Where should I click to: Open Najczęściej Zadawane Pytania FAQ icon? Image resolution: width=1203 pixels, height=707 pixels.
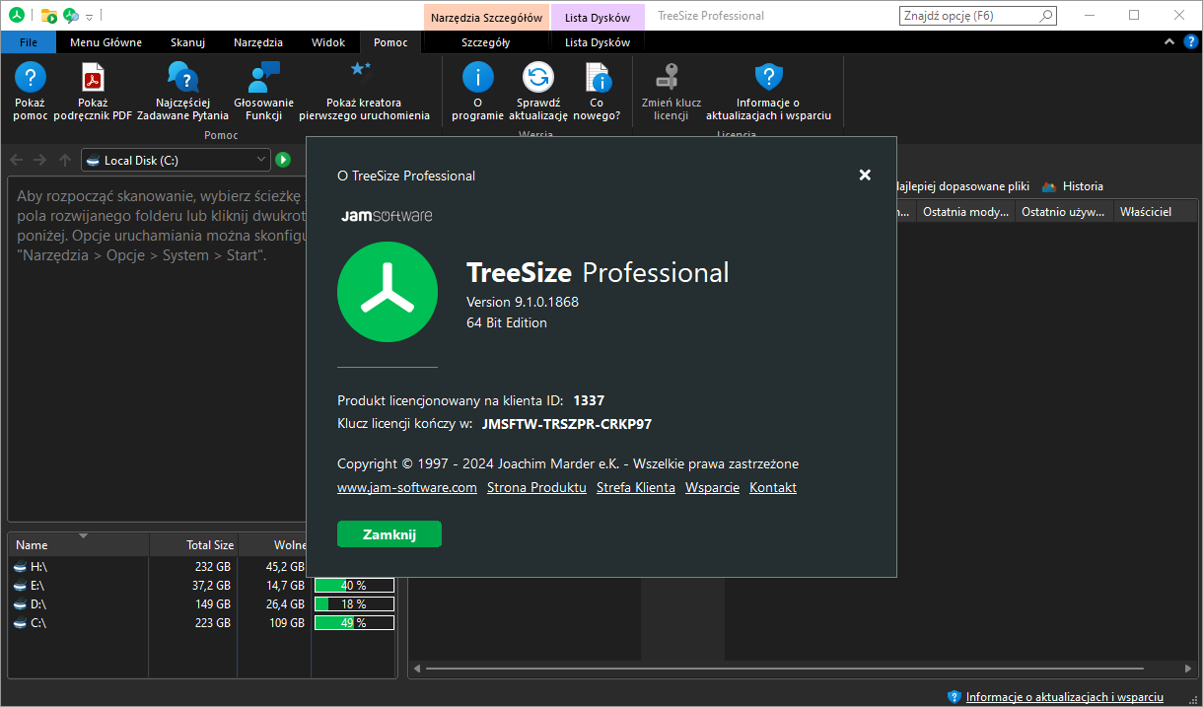click(x=182, y=77)
